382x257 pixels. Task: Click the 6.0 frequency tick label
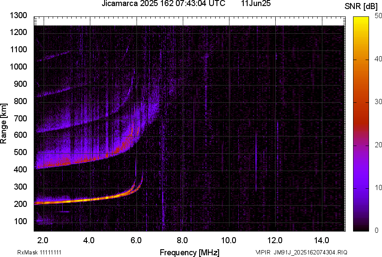pos(136,241)
